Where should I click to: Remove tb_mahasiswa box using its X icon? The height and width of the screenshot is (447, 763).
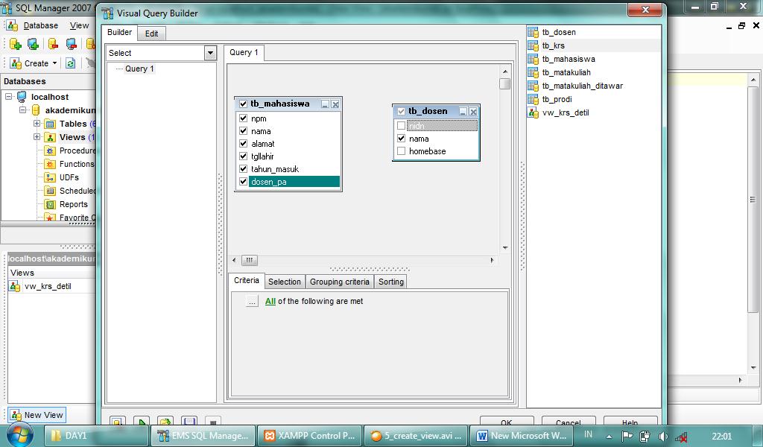pos(335,104)
